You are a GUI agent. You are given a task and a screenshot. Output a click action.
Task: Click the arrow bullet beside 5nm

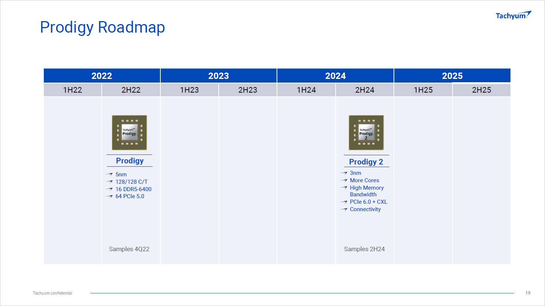[109, 174]
